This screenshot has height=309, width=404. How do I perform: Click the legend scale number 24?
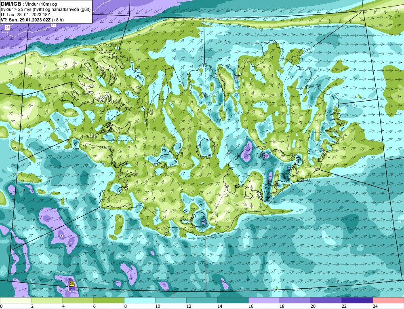pos(375,306)
